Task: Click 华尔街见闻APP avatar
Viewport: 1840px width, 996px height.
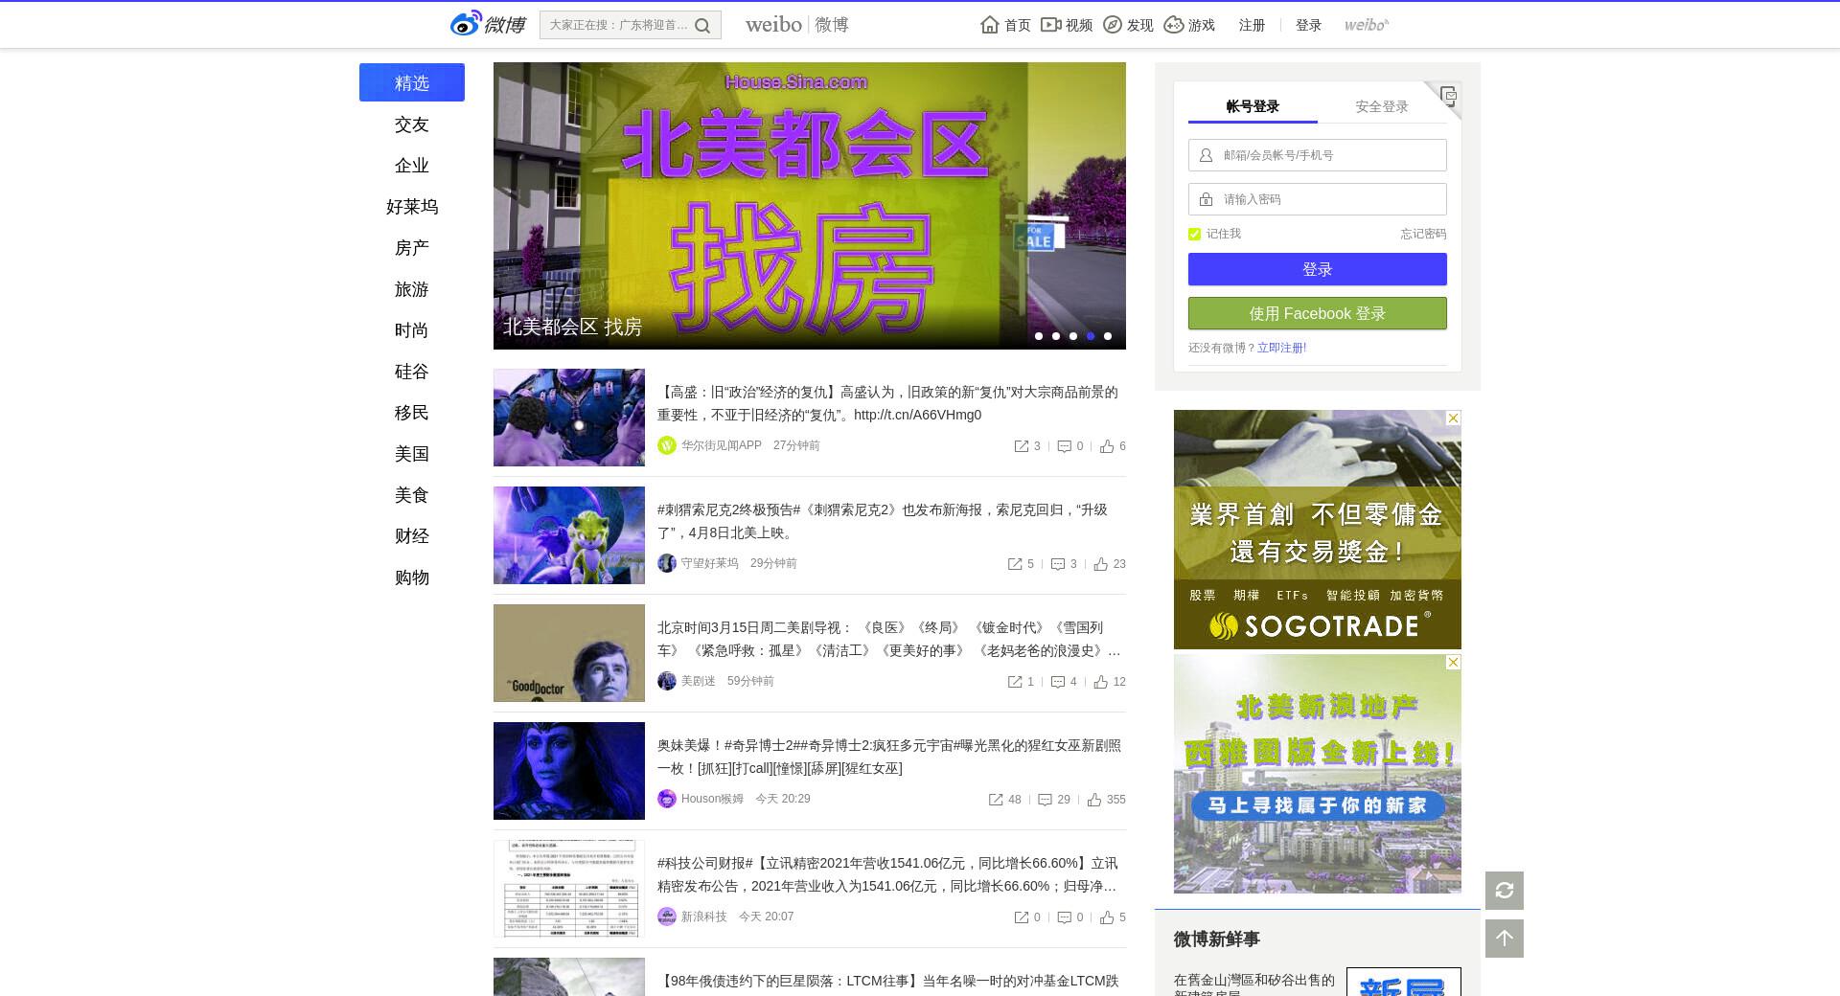Action: 667,445
